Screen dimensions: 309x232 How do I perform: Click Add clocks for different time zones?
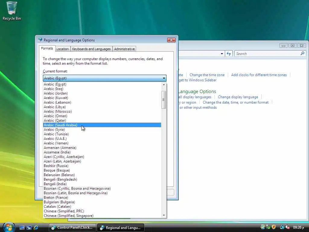tap(259, 75)
